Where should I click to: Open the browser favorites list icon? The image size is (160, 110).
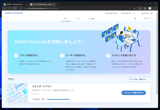[140, 8]
